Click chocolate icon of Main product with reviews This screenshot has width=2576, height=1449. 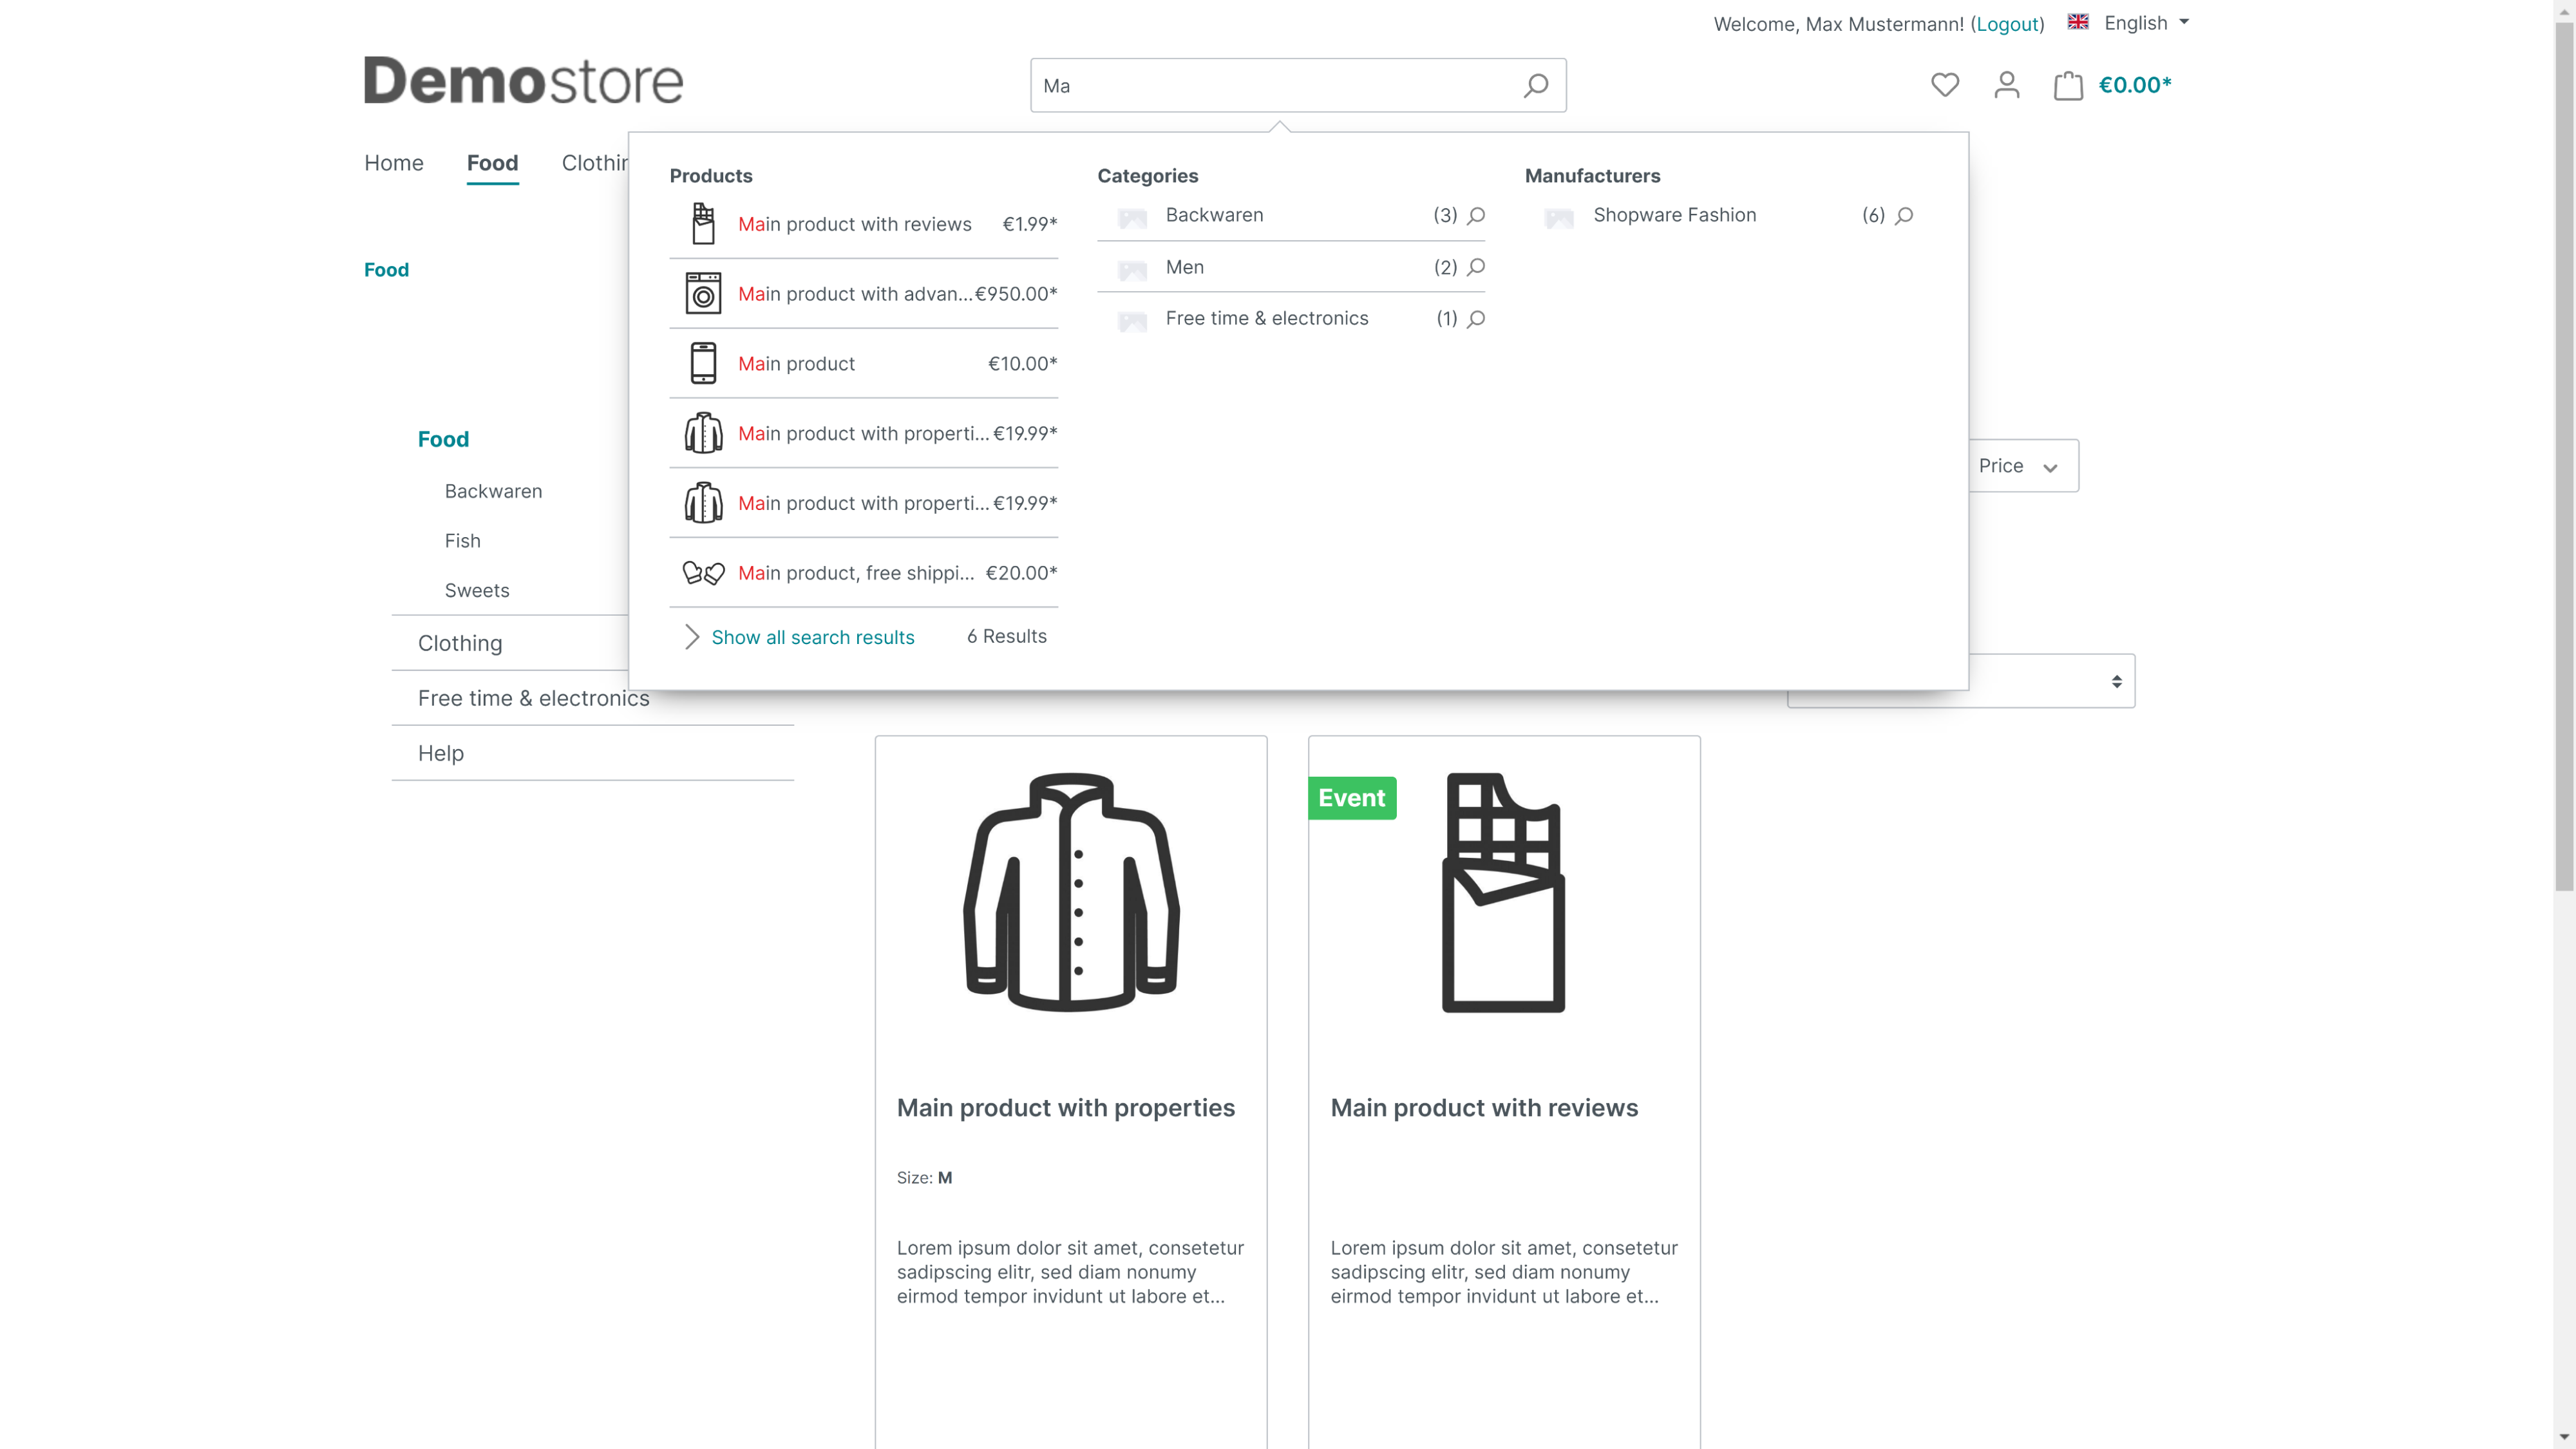pos(703,223)
